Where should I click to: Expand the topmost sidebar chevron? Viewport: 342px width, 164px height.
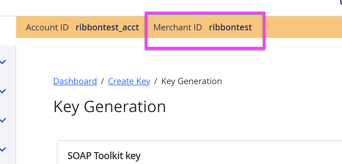coord(3,62)
